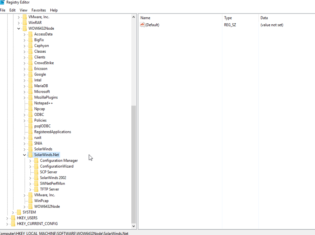Click the RegisteredApplications folder icon
The width and height of the screenshot is (315, 235).
point(30,132)
